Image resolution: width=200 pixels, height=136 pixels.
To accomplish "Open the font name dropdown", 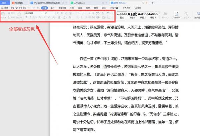I will click(x=42, y=13).
